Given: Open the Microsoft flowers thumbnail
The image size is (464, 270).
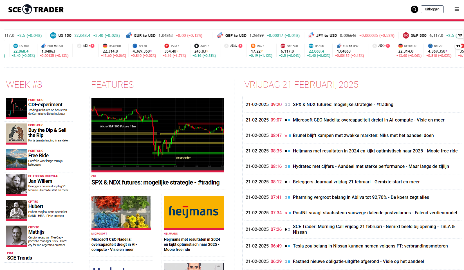Looking at the screenshot, I should [121, 213].
